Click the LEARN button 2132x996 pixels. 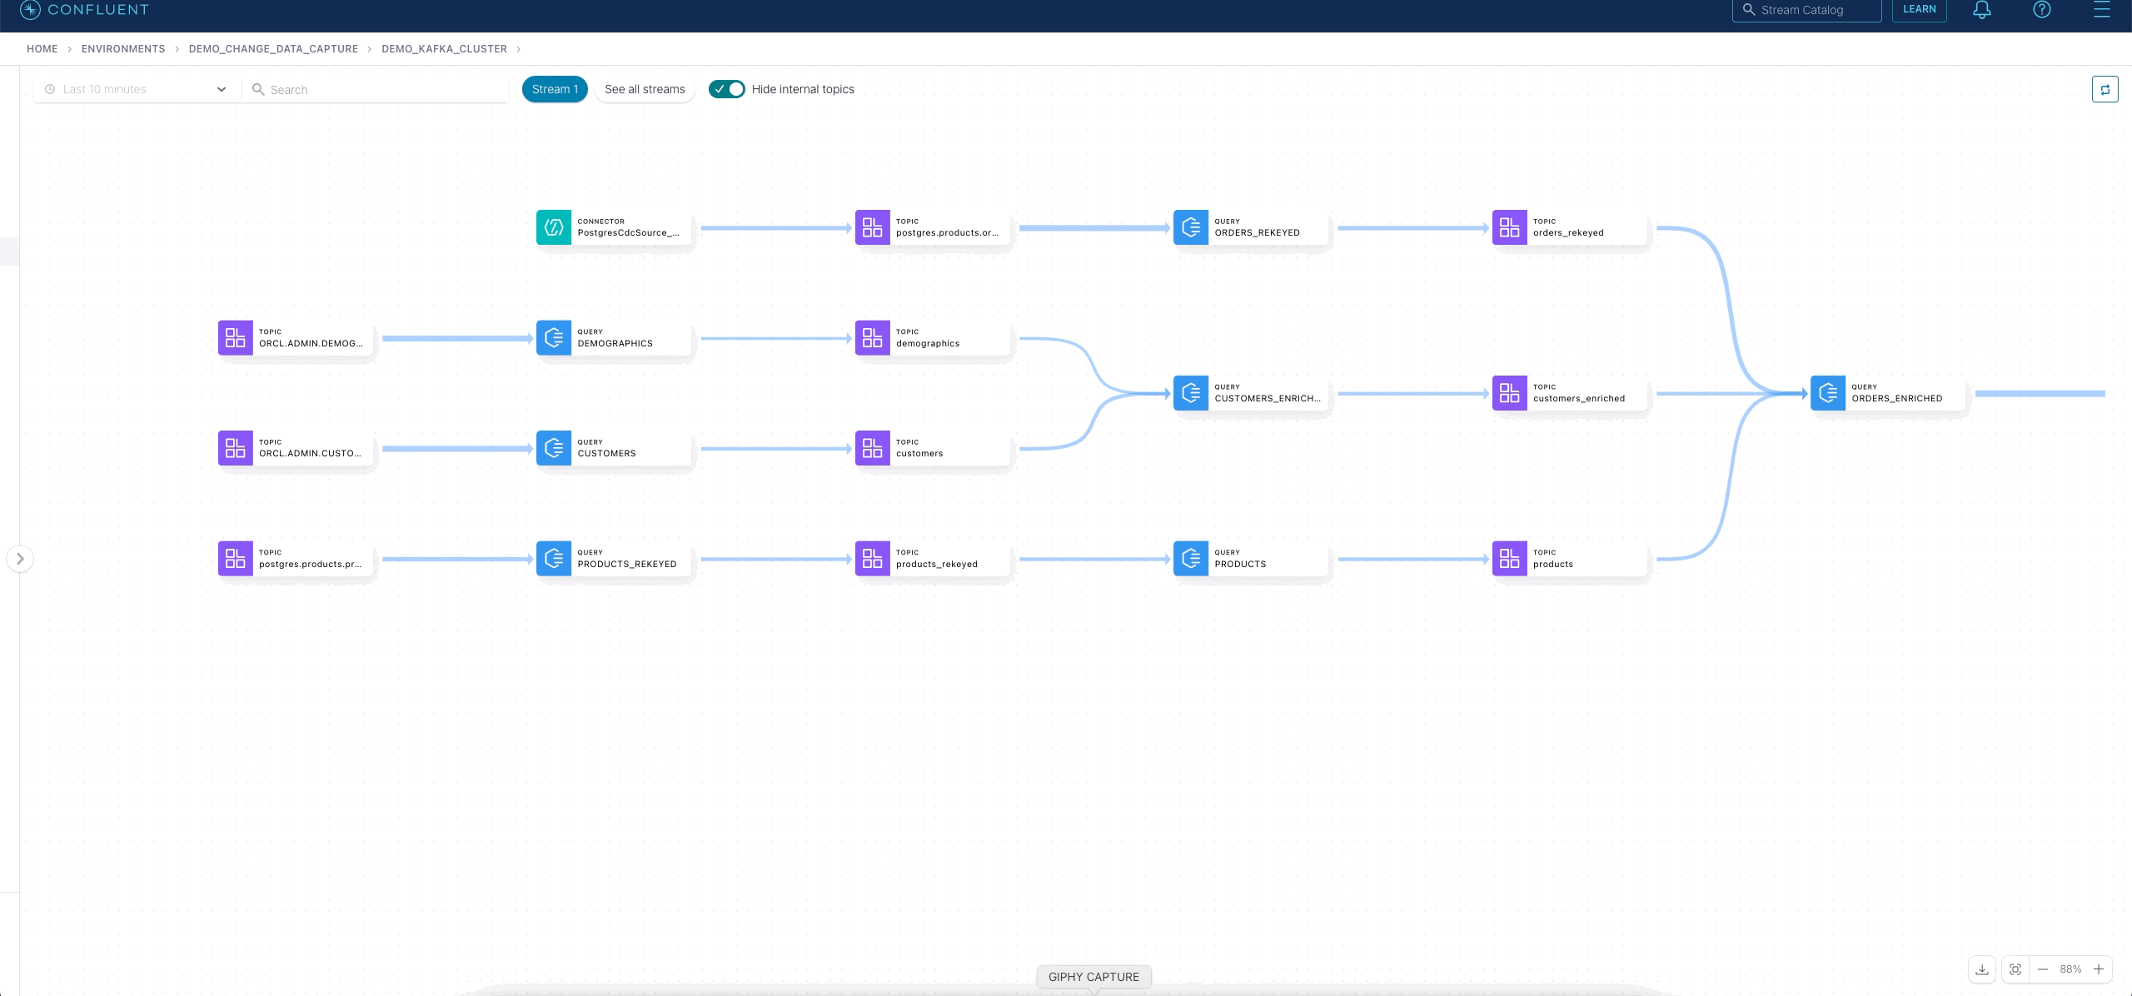click(1919, 10)
